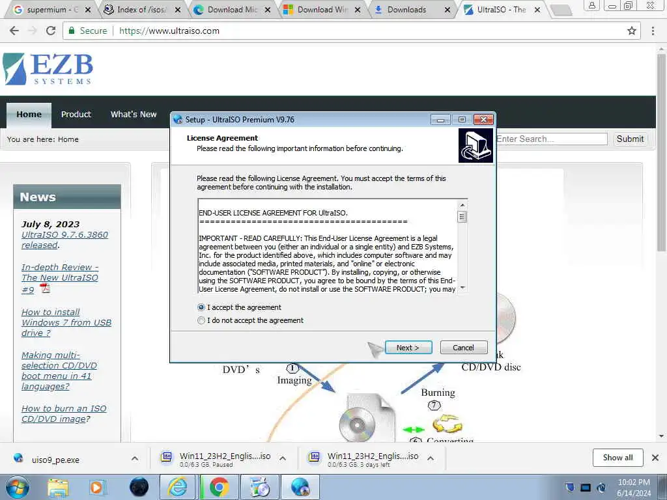
Task: Click the browser profile person icon
Action: (591, 5)
